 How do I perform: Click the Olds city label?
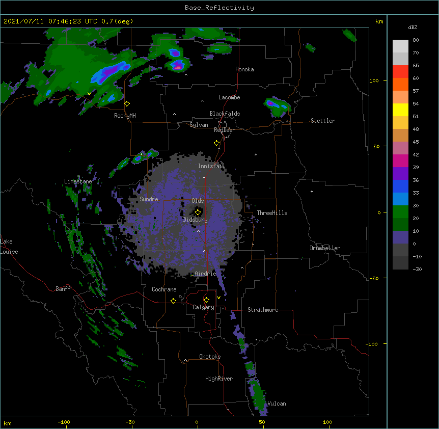[198, 201]
